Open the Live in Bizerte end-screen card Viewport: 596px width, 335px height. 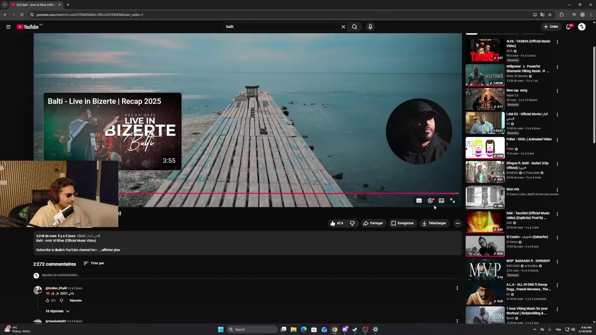[112, 131]
